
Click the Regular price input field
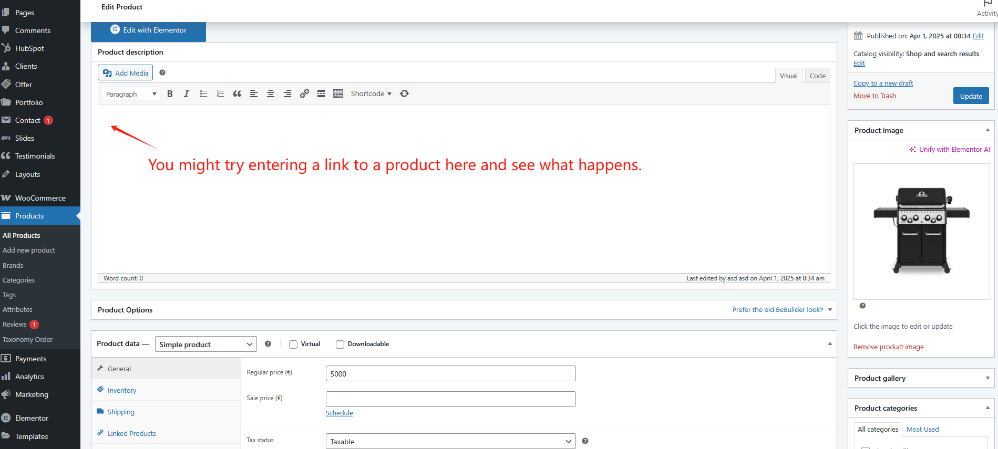pyautogui.click(x=450, y=374)
